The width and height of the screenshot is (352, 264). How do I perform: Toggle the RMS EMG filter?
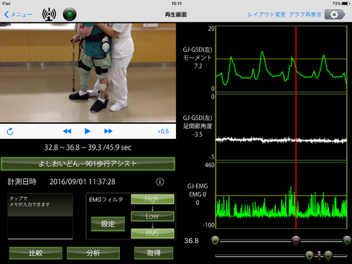pos(152,233)
